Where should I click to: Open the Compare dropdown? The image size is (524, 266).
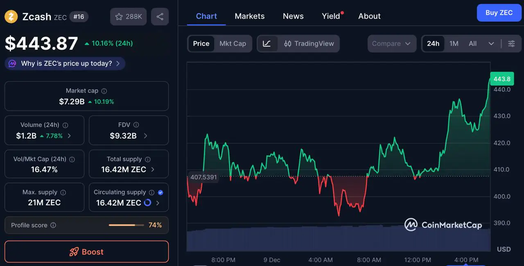391,44
